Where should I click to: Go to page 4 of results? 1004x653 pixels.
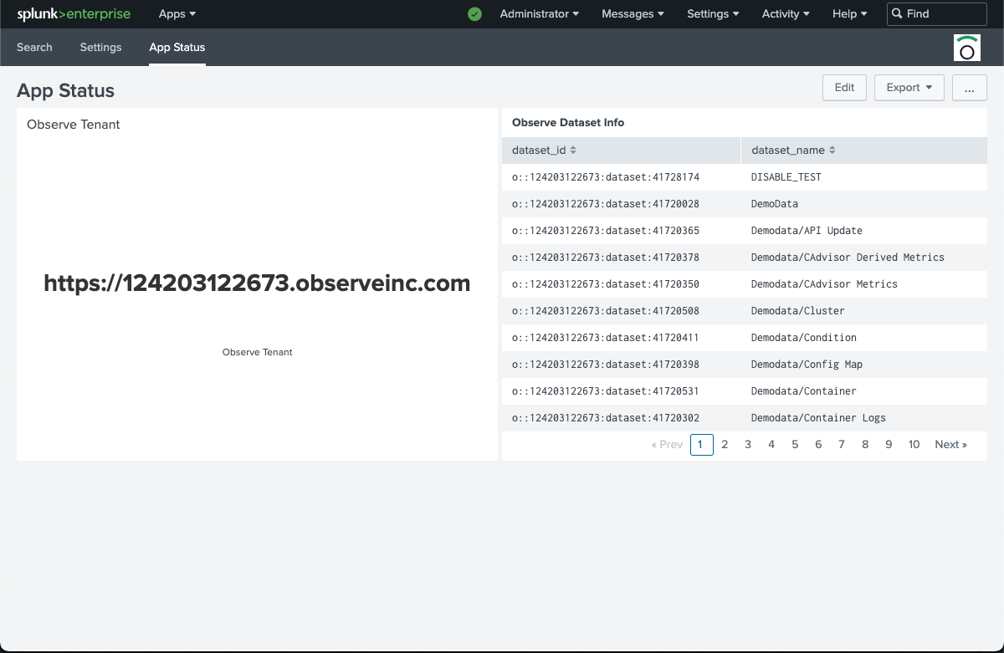(x=771, y=445)
